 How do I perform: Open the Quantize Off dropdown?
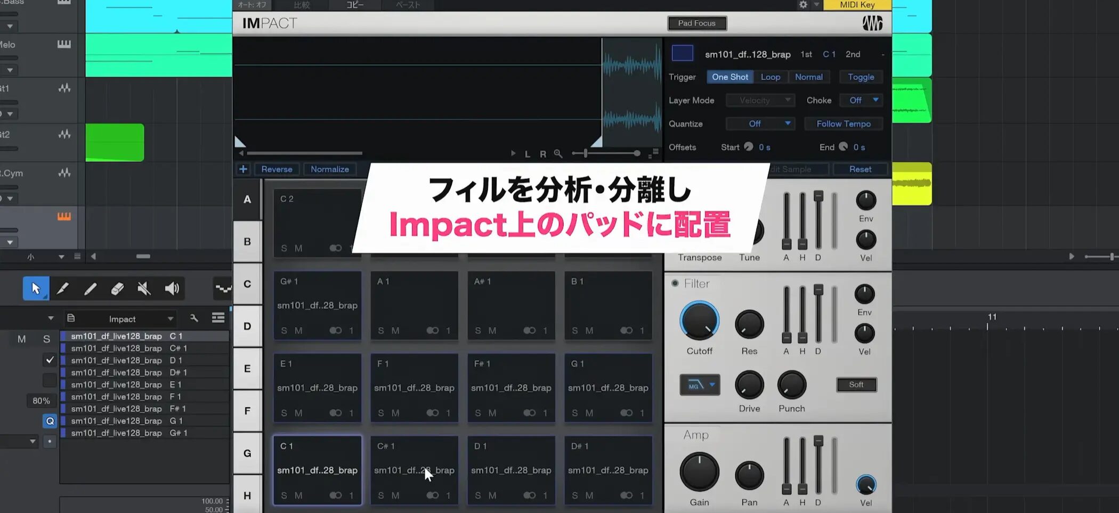pyautogui.click(x=760, y=123)
